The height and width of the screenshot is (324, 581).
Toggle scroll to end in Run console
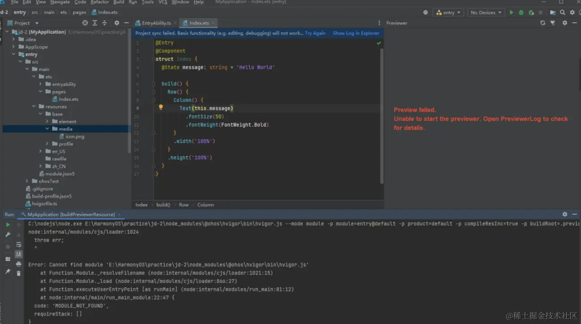(18, 254)
